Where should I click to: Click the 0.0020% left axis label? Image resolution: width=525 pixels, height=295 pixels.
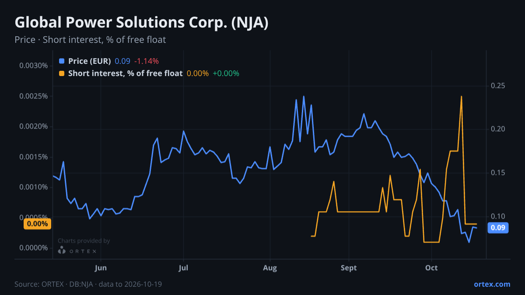(33, 127)
